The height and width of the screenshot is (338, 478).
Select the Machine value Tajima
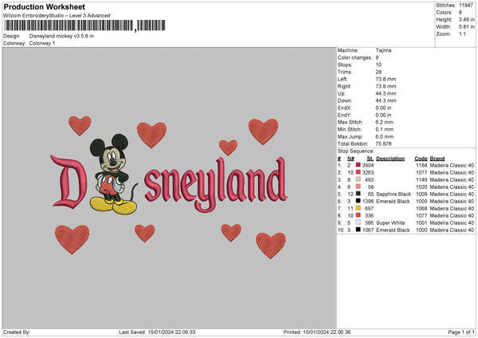pyautogui.click(x=383, y=50)
